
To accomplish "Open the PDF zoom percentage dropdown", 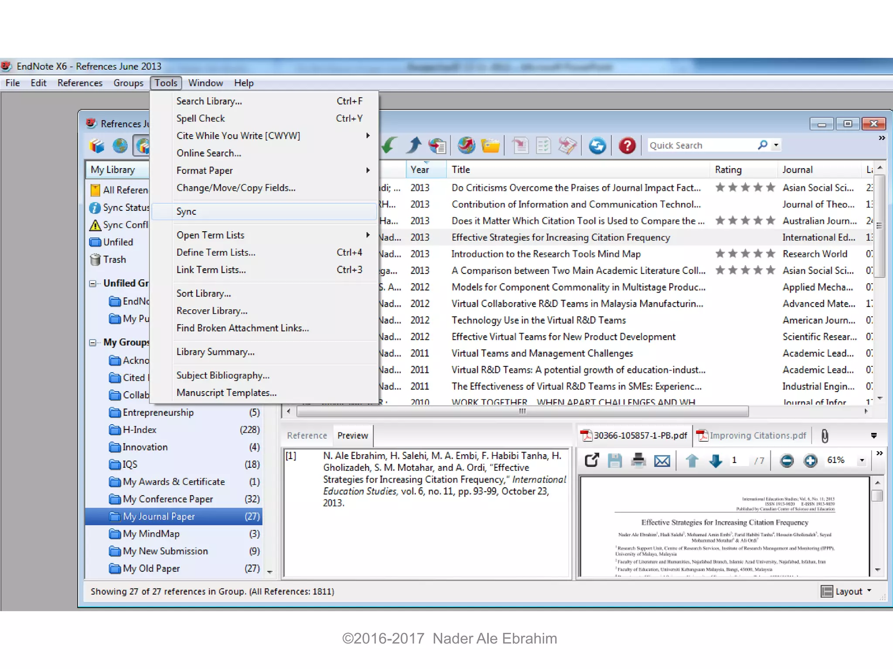I will click(x=862, y=460).
